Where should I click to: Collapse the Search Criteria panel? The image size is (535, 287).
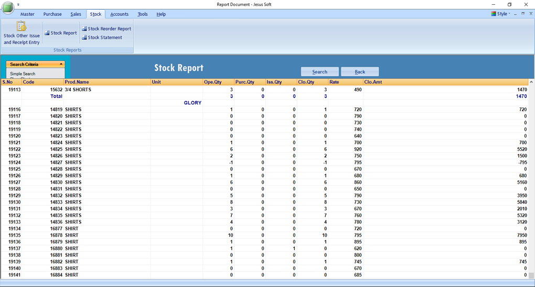61,65
